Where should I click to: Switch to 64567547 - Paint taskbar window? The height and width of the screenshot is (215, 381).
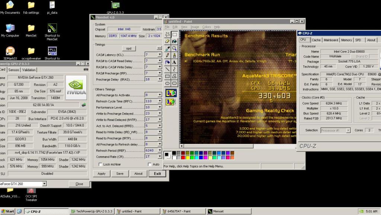(x=183, y=211)
